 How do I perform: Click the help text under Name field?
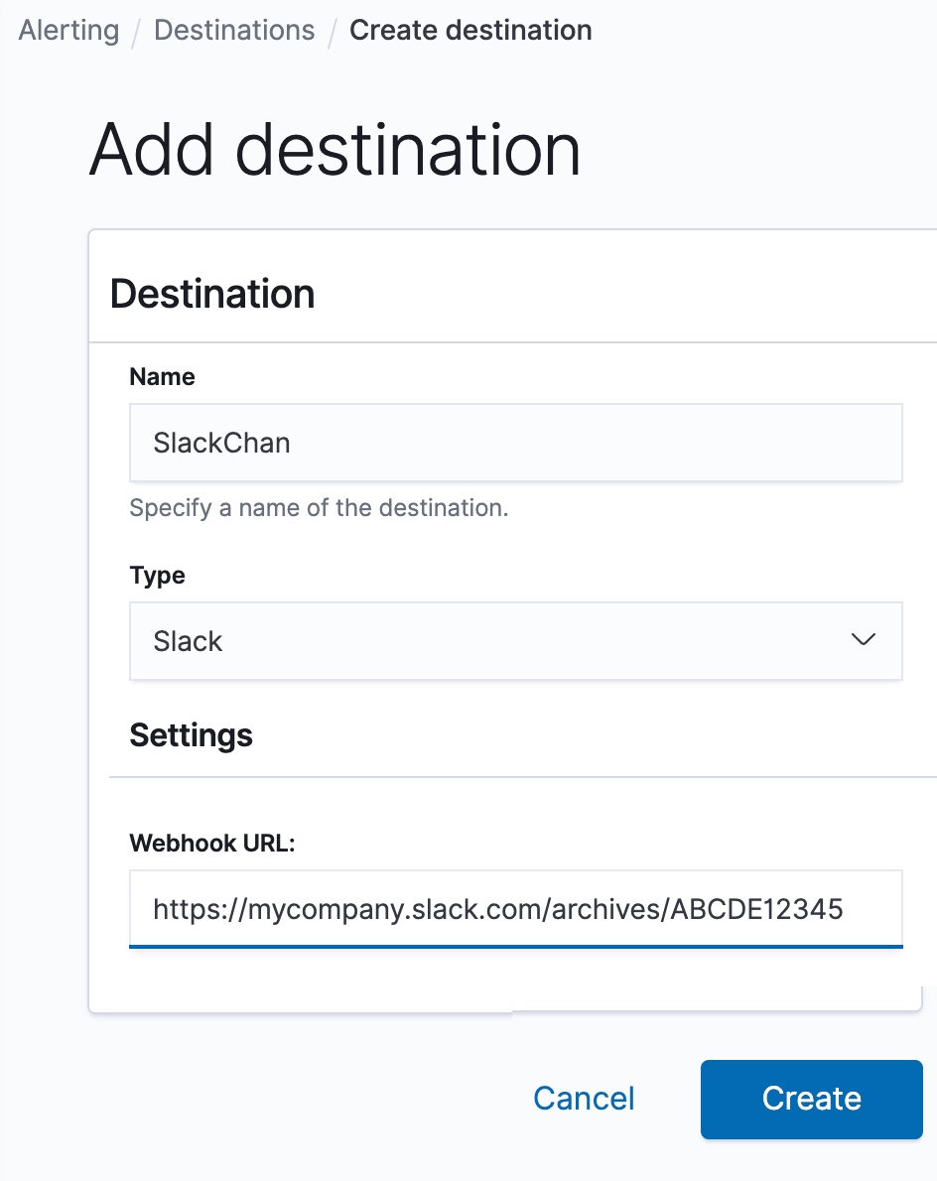(319, 508)
